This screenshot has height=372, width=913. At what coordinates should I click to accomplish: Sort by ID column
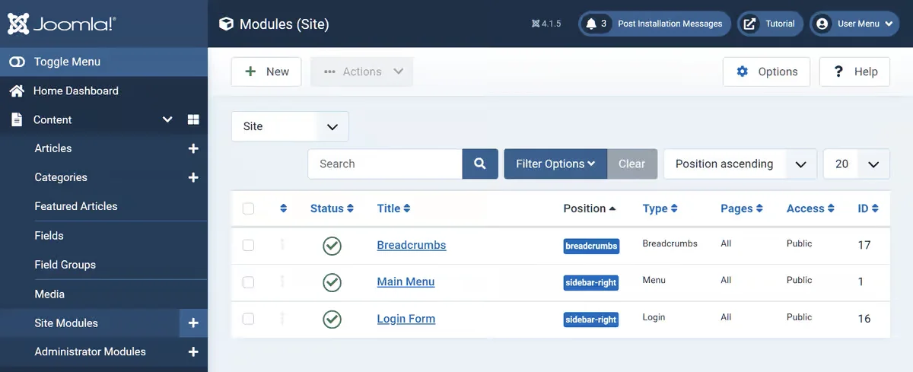click(868, 208)
